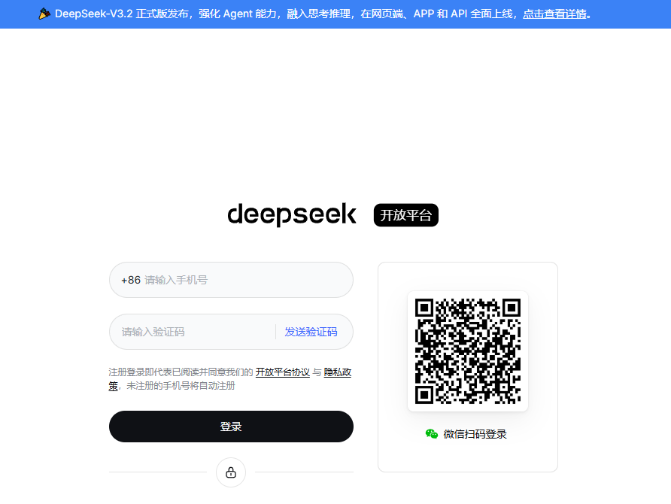
Task: Open the 隐私政策 privacy policy link
Action: point(337,372)
